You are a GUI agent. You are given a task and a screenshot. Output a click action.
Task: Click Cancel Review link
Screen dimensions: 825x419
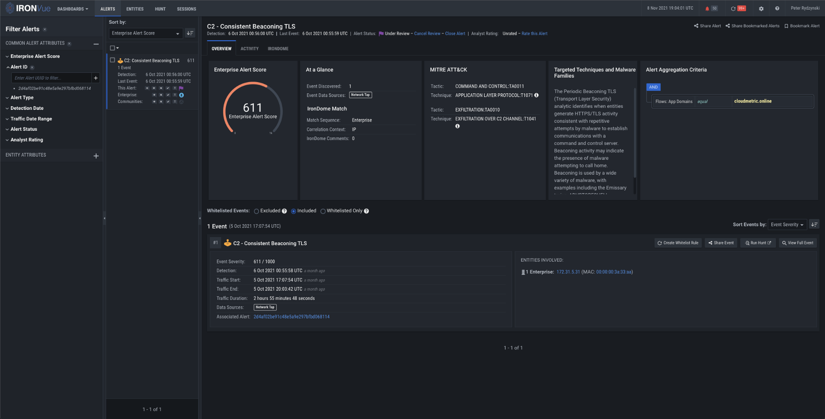click(x=427, y=33)
